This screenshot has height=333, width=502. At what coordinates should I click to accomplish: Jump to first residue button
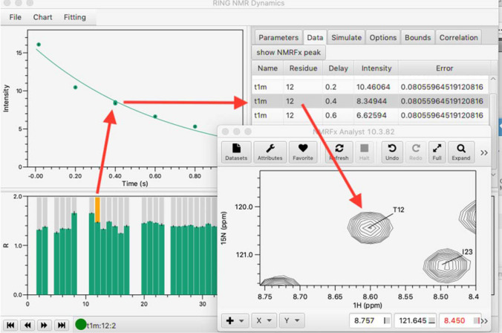pyautogui.click(x=11, y=325)
